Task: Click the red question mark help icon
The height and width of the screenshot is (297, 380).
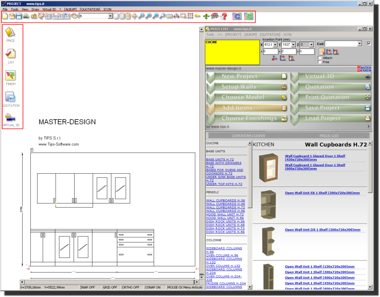Action: pos(224,16)
